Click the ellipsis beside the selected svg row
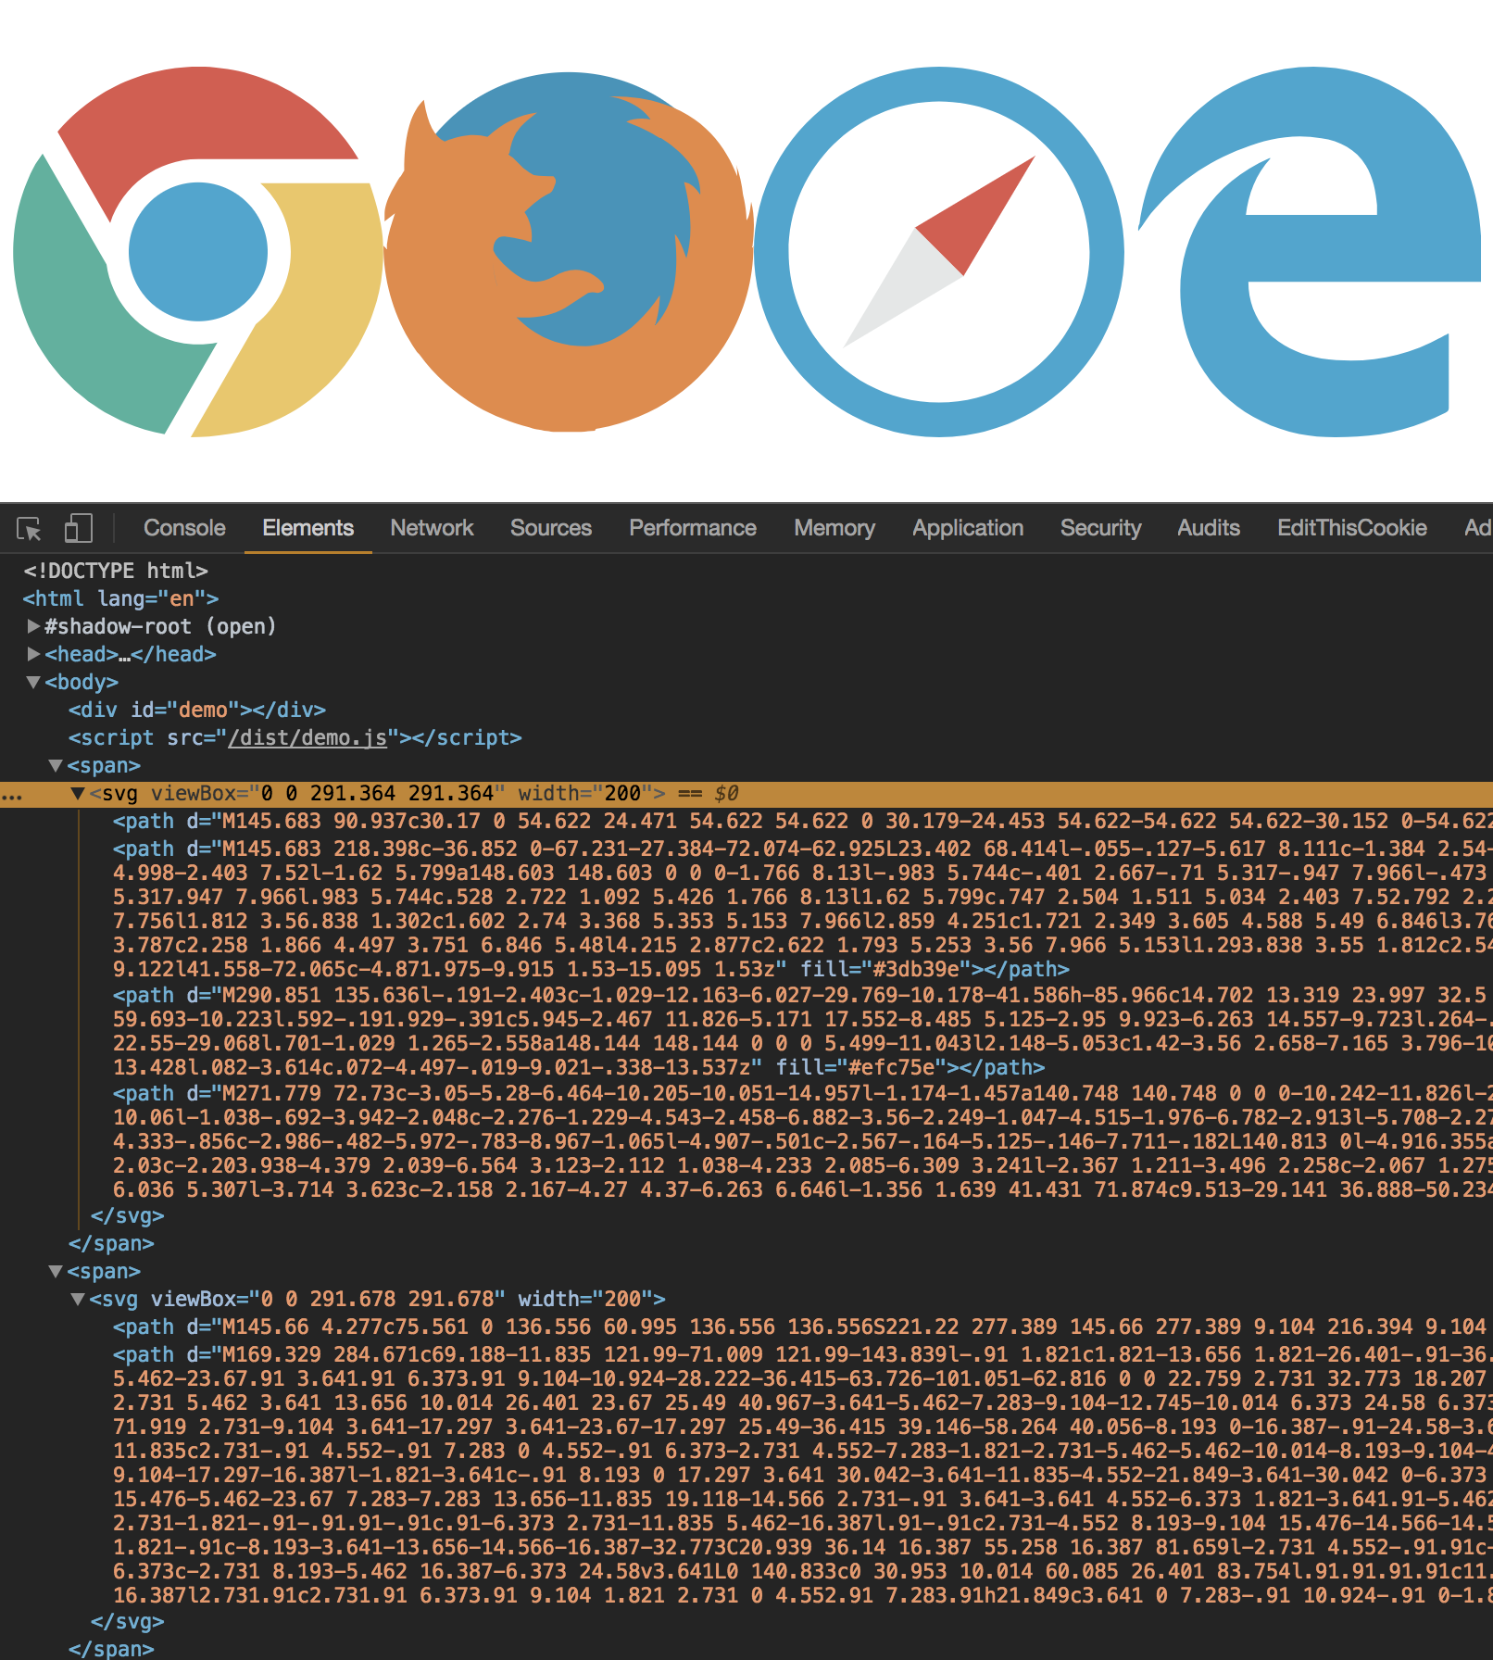 click(x=12, y=795)
